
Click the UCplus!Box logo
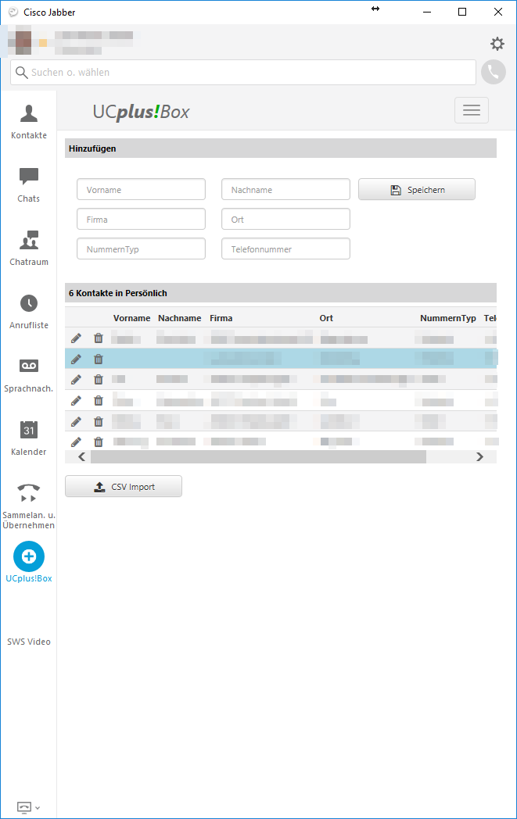point(141,112)
